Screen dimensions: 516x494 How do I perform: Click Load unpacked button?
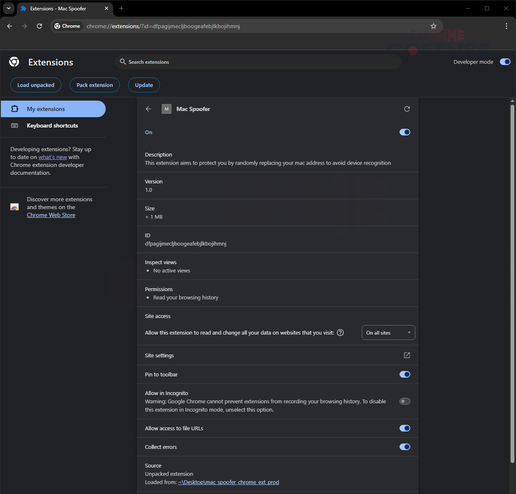(x=36, y=85)
